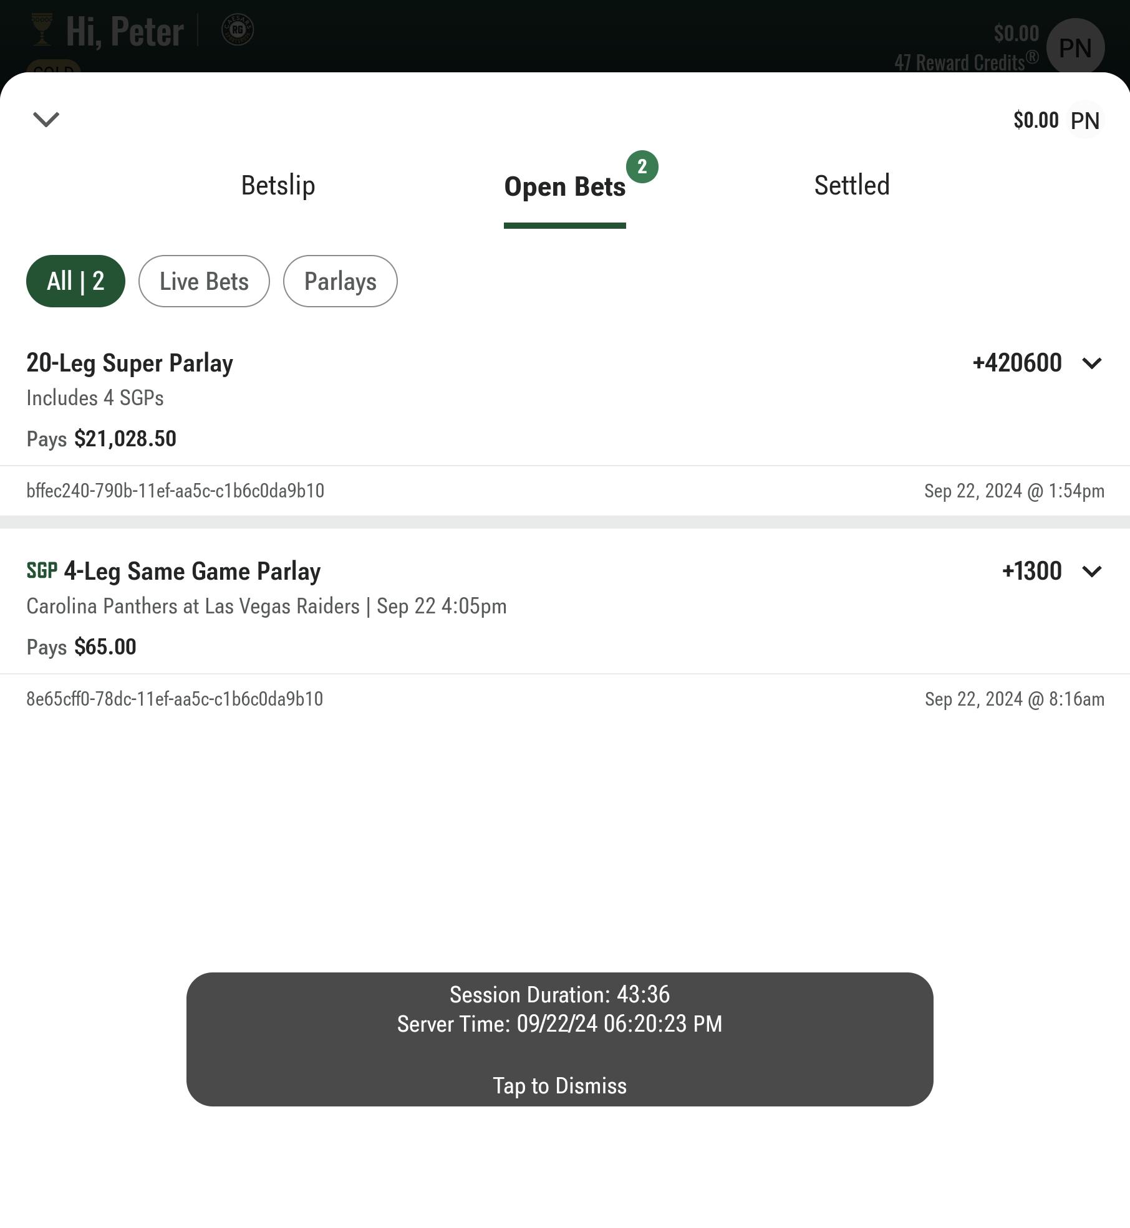The height and width of the screenshot is (1228, 1130).
Task: Open the Carolina Panthers at Las Vegas Raiders bet
Action: point(266,606)
